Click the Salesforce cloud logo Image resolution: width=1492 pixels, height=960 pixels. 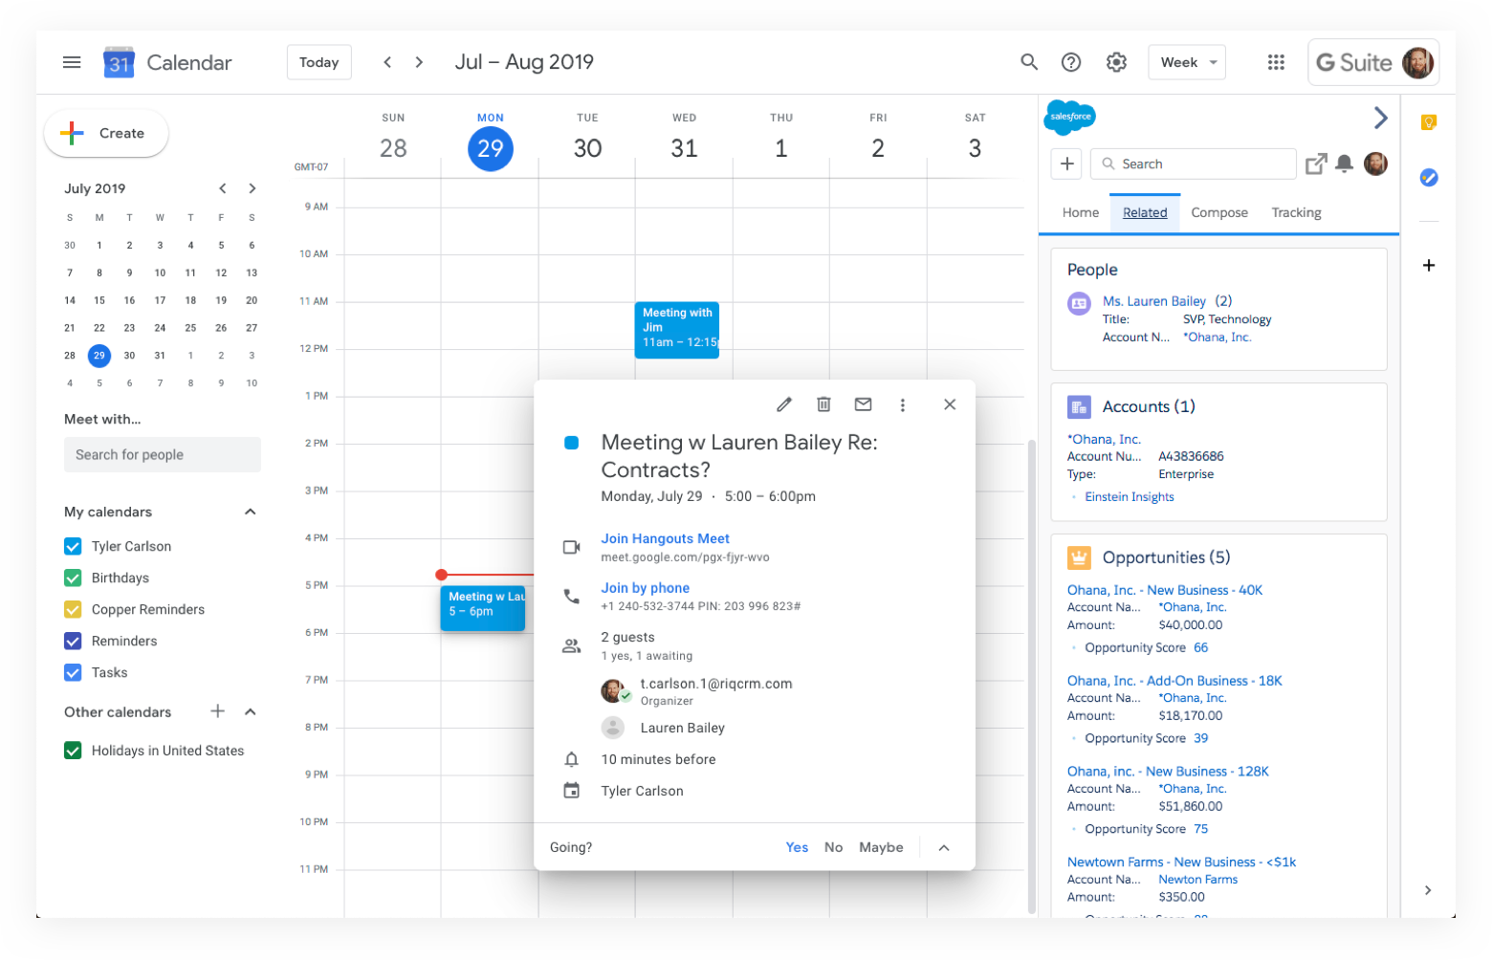tap(1070, 117)
